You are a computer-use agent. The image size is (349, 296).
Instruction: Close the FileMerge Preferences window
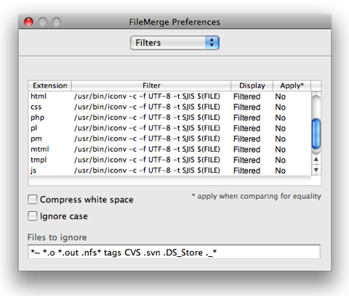coord(28,22)
